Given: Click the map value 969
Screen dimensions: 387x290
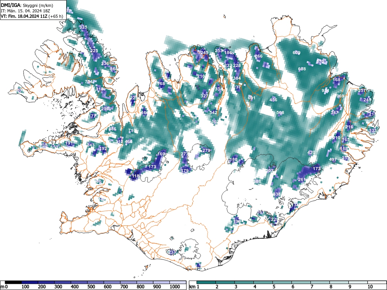Looking at the screenshot, I should click(340, 96).
